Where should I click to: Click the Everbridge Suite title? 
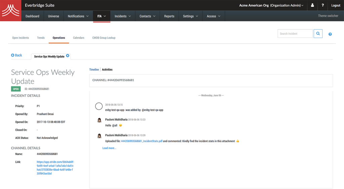click(x=40, y=5)
